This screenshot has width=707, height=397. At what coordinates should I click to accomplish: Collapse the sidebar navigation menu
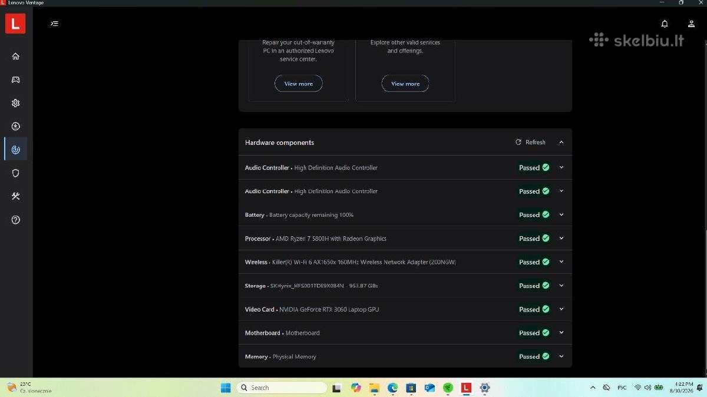coord(54,24)
